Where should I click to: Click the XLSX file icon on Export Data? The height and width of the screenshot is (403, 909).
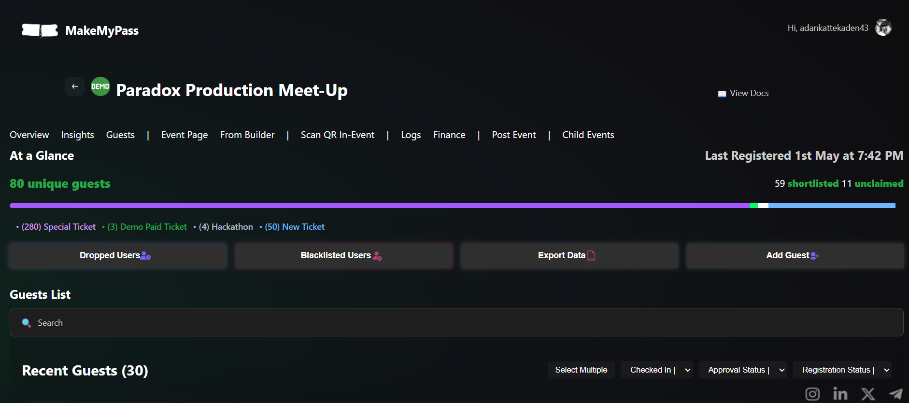coord(591,256)
